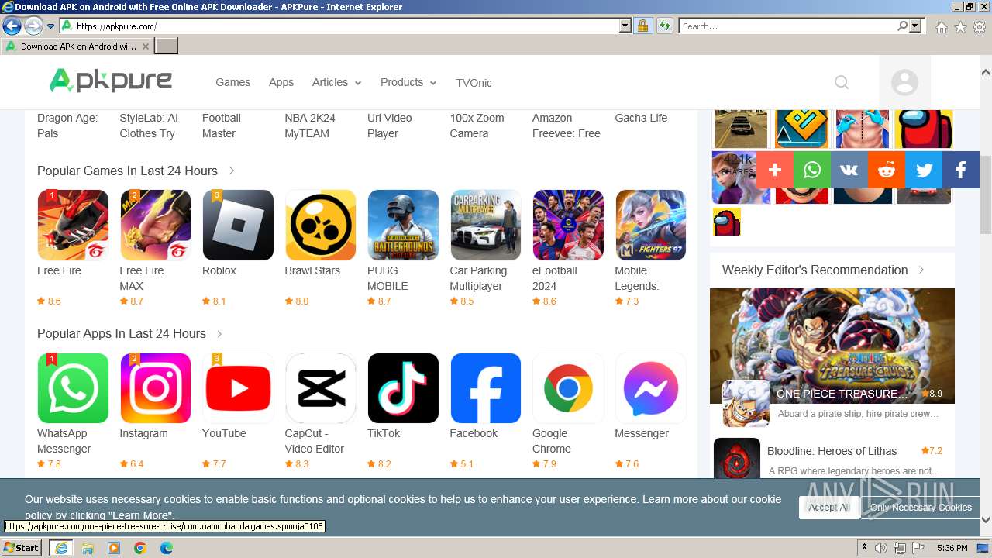Close the Download APK browser tab
Screen dimensions: 992x558
point(146,46)
